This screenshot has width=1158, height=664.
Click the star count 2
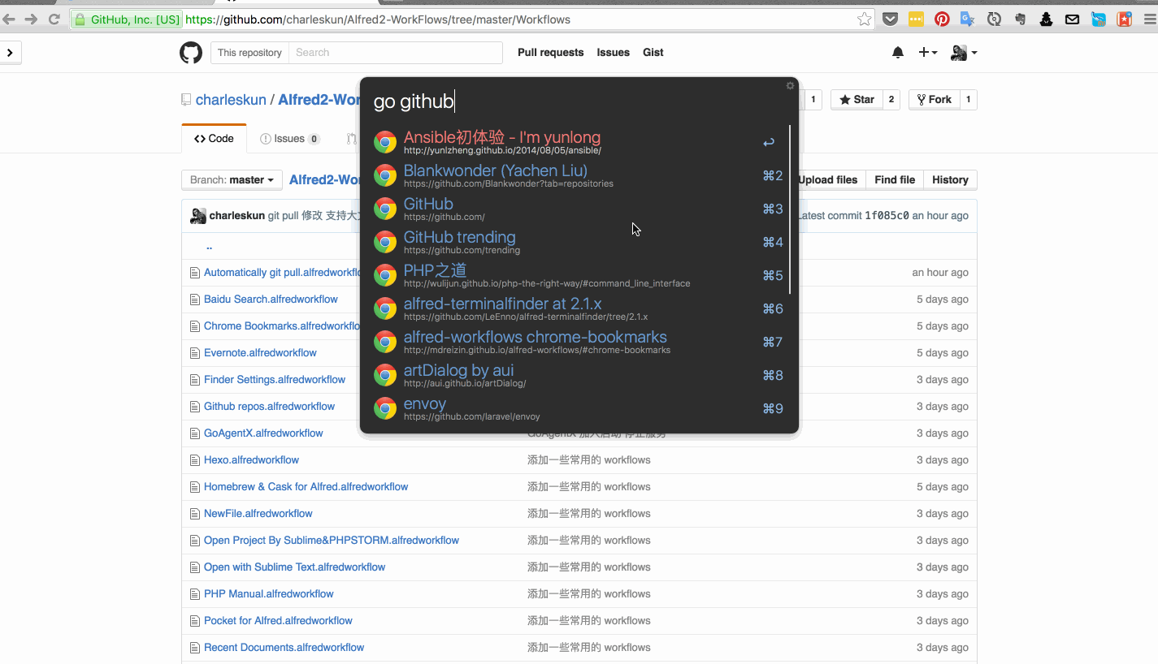coord(891,100)
